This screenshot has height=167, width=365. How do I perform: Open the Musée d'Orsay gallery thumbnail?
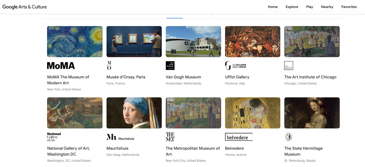point(134,42)
